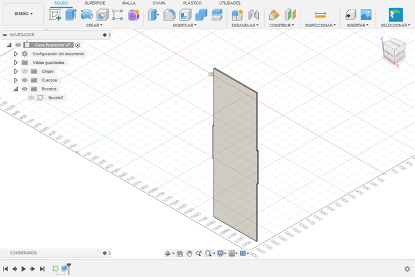
Task: Select the New Component tool
Action: tap(237, 14)
